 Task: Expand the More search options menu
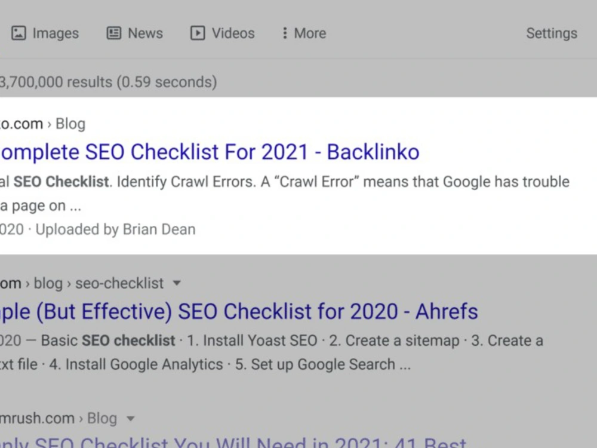tap(304, 33)
